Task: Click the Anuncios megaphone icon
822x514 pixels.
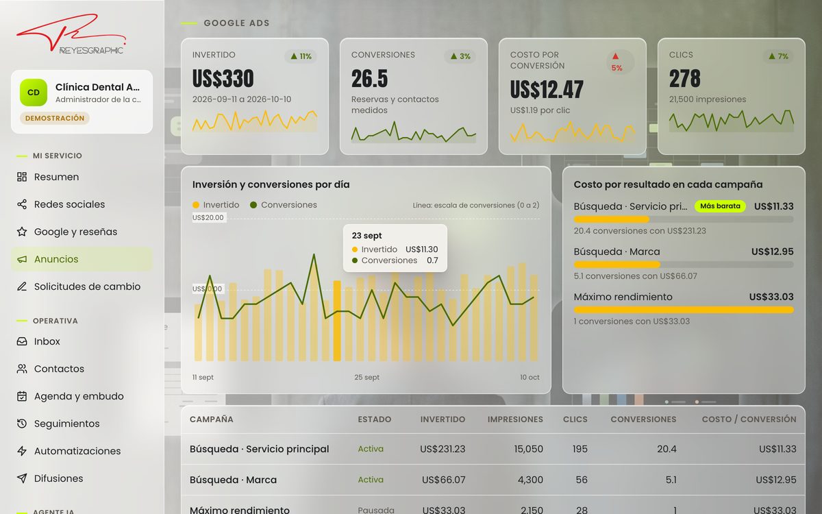Action: point(22,259)
